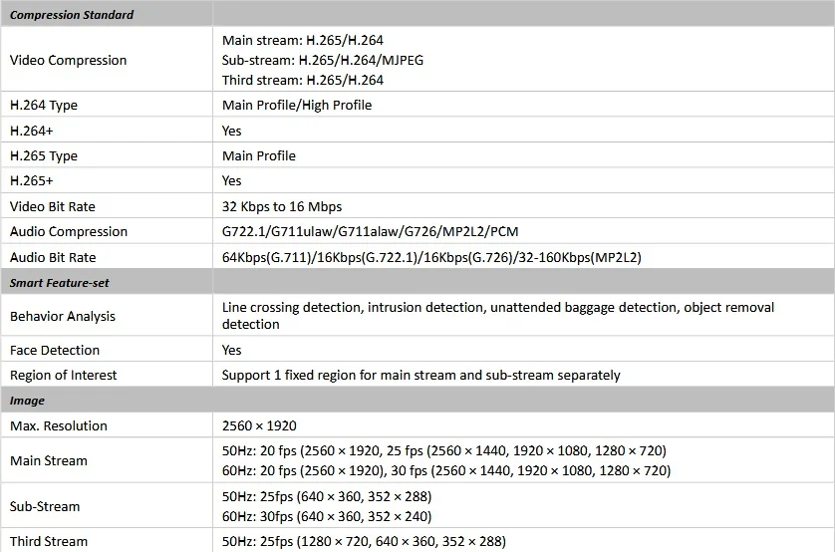Screen dimensions: 835x552
Task: Select the 'Face Detection' label
Action: (x=55, y=351)
